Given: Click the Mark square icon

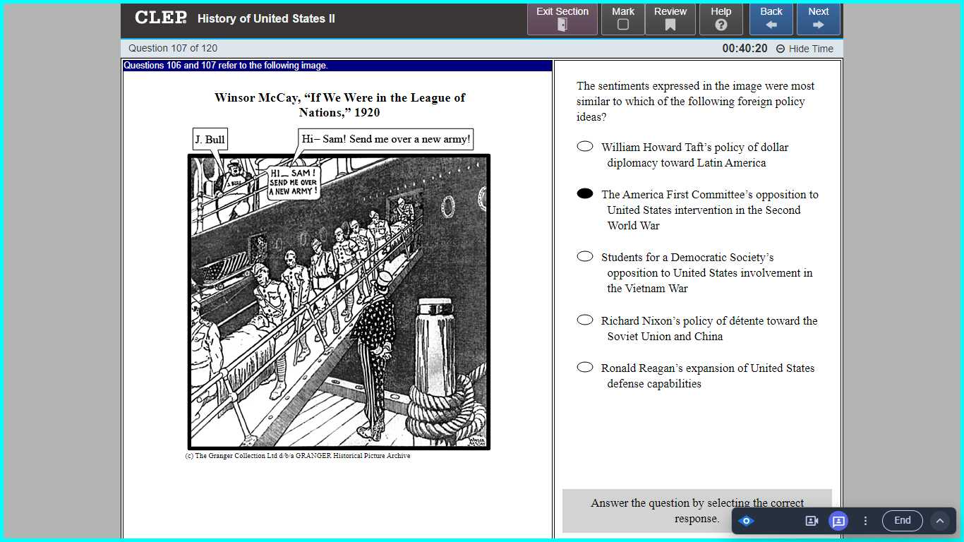Looking at the screenshot, I should click(x=622, y=24).
